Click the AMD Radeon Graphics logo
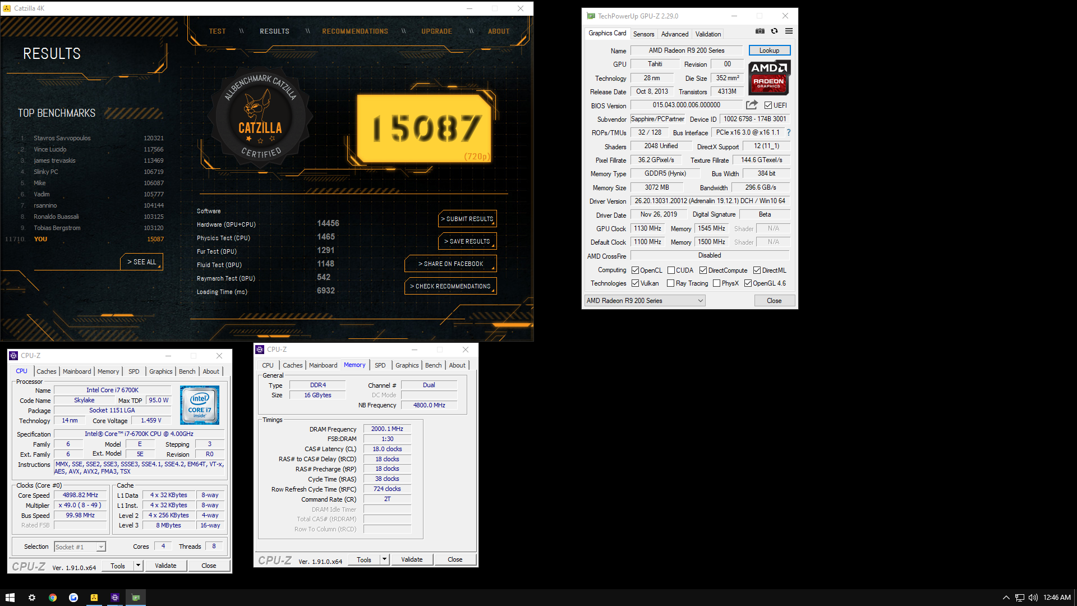This screenshot has height=606, width=1077. click(x=769, y=77)
